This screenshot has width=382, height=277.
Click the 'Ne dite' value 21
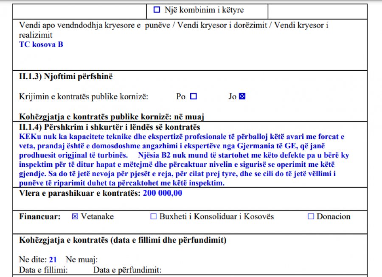[53, 260]
